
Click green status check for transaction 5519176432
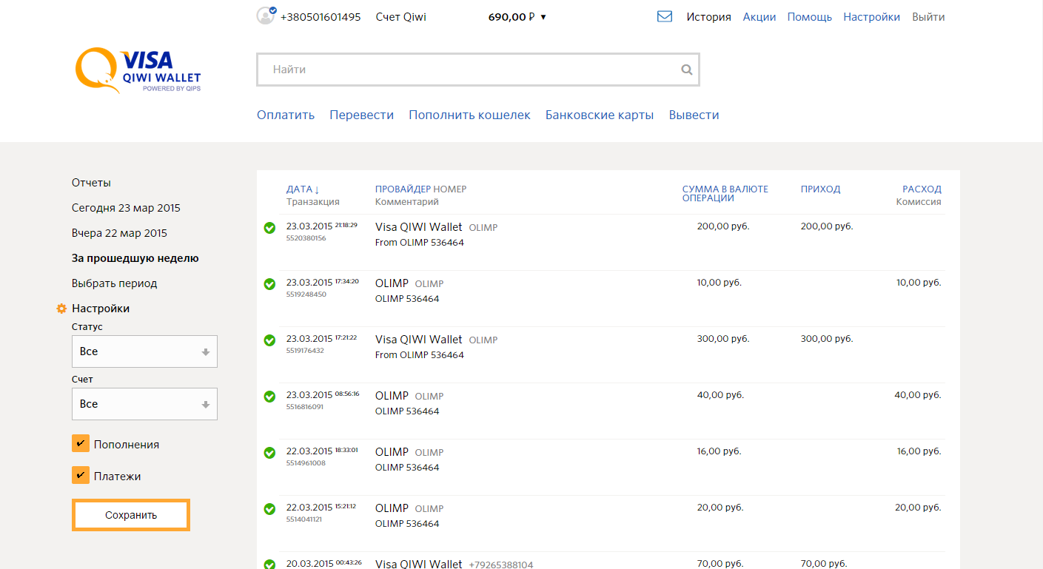click(x=269, y=340)
